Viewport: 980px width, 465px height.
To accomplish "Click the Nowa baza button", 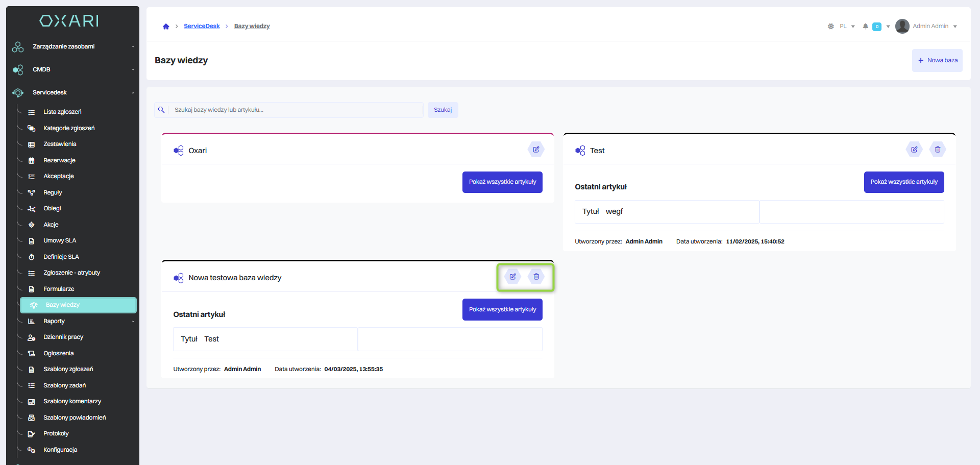I will tap(937, 60).
